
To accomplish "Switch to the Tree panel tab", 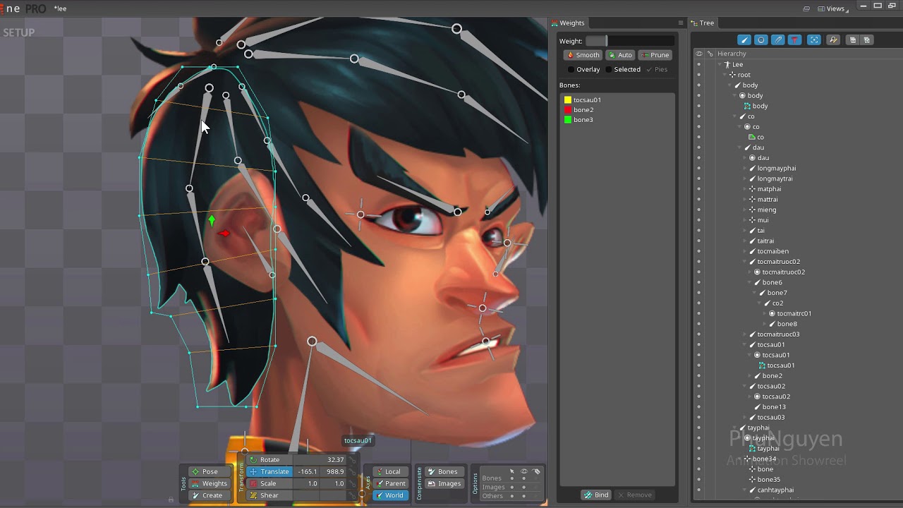I will pos(703,23).
